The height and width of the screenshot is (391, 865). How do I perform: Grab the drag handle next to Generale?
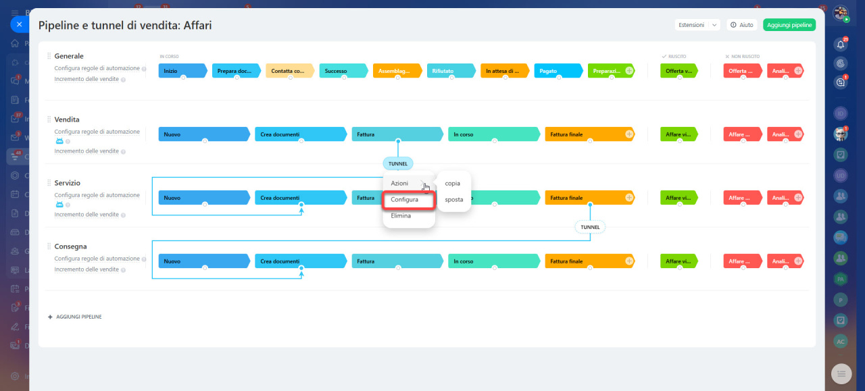[x=49, y=56]
